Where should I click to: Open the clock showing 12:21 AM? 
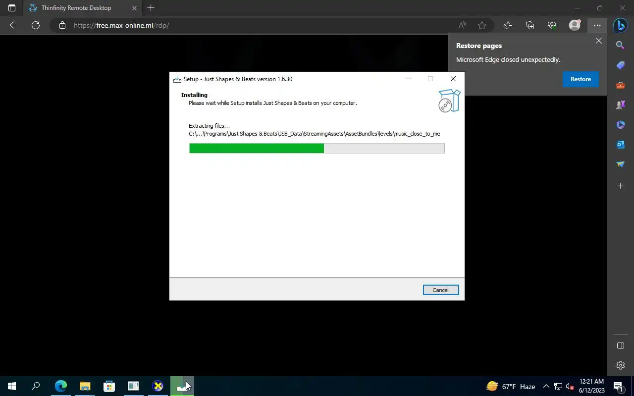tap(591, 386)
